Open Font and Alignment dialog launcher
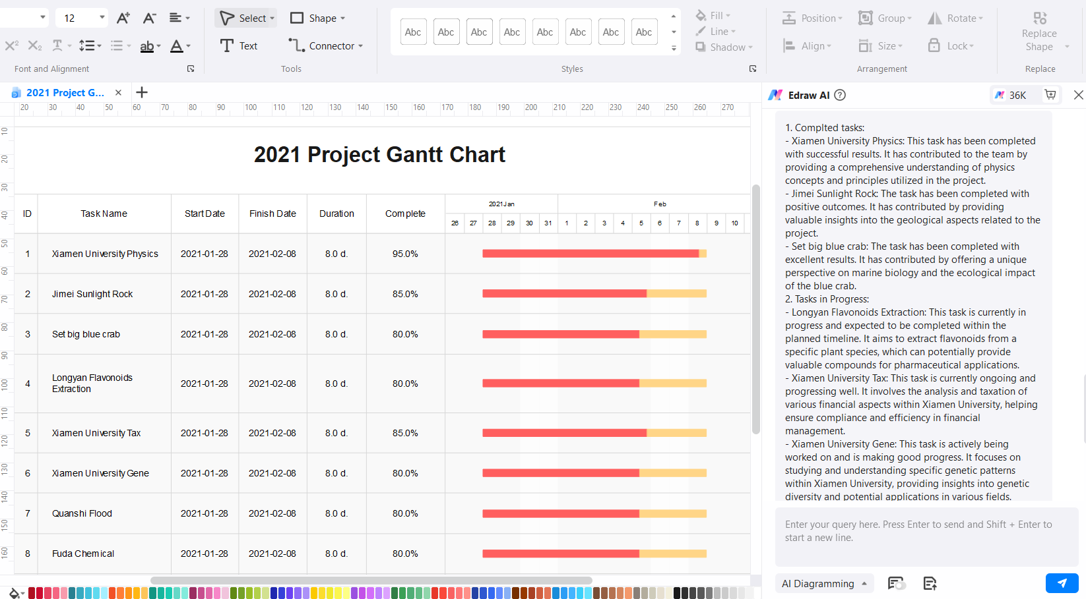This screenshot has width=1086, height=599. click(x=191, y=69)
